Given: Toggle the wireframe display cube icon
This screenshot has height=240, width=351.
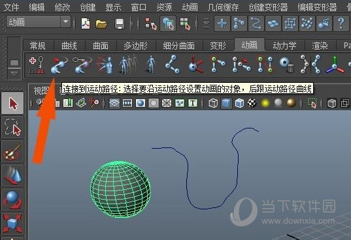Looking at the screenshot, I should coord(213,103).
